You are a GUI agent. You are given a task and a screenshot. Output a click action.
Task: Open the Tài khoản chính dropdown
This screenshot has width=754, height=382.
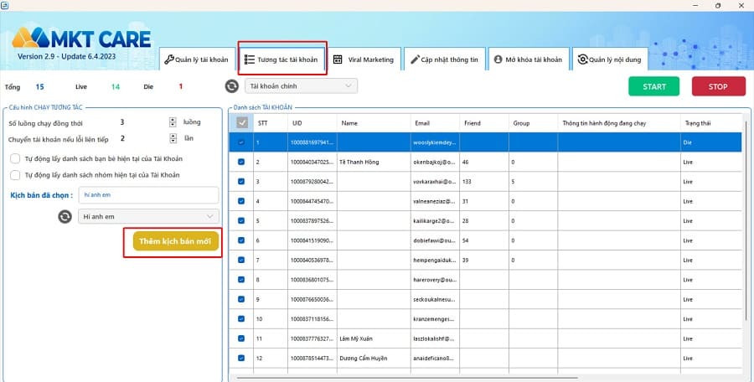pos(302,85)
